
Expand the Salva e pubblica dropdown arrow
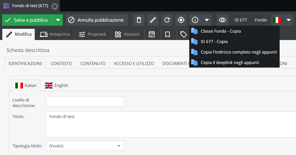click(x=58, y=20)
